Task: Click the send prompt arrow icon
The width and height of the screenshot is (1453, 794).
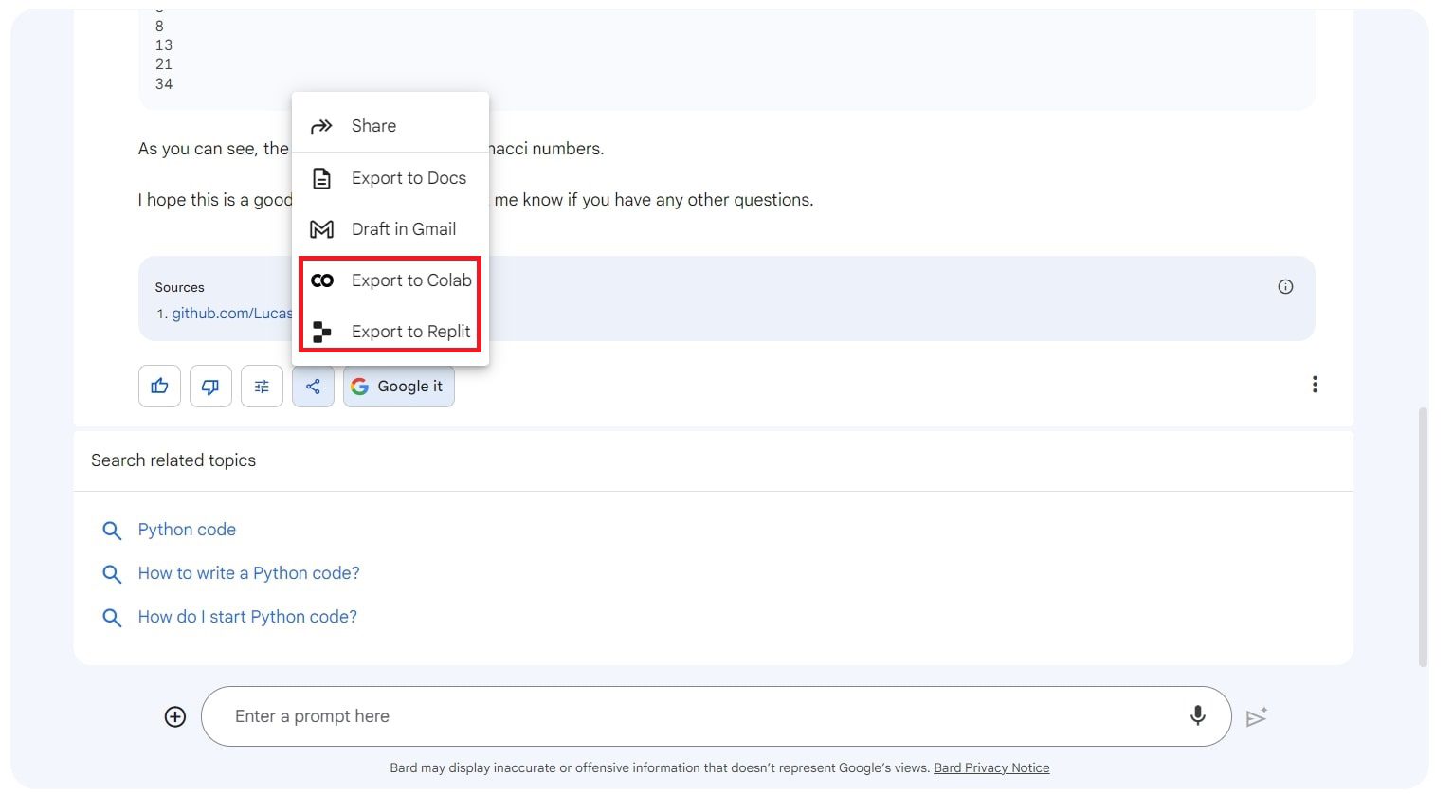Action: pos(1256,717)
